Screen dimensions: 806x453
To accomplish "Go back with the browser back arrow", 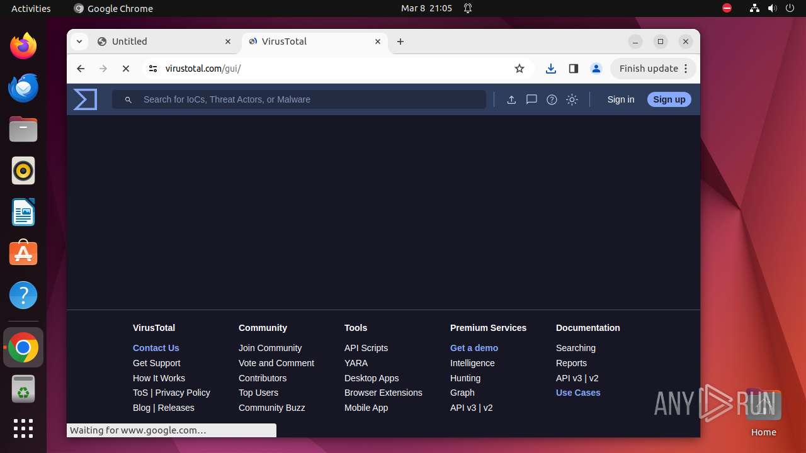I will 81,69.
